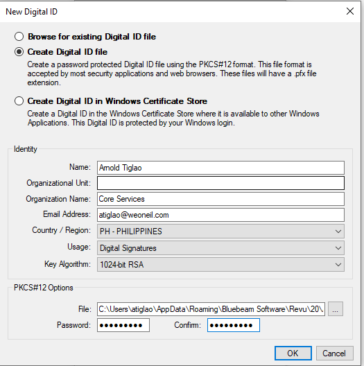Close the New Digital ID dialog
364x366 pixels.
tap(349, 11)
